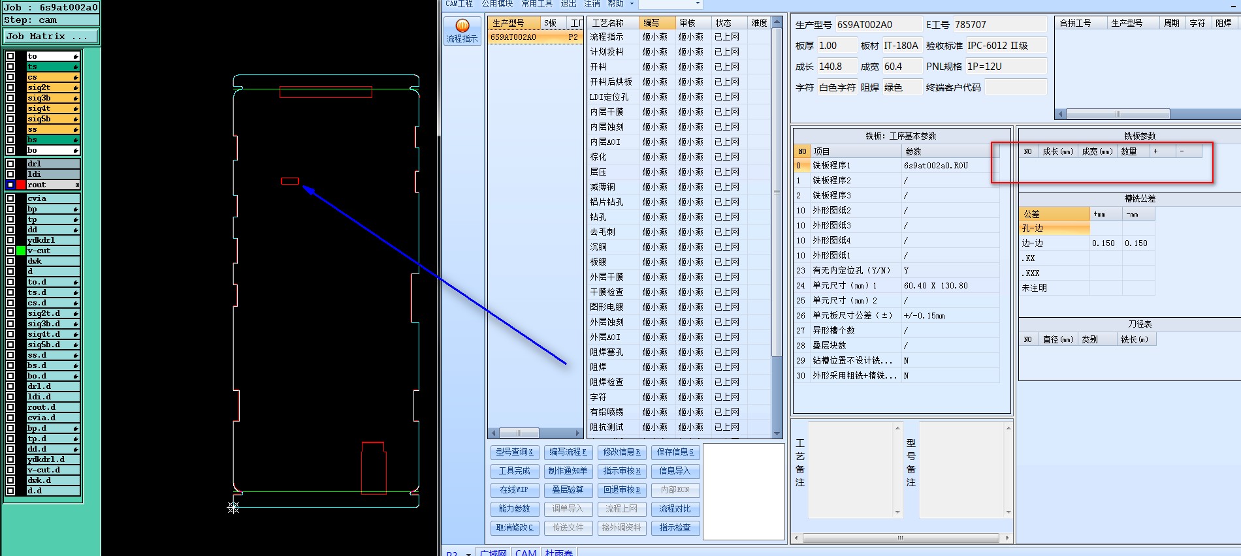Click the edit hand icon on sig2t.d layer
1241x556 pixels.
point(76,313)
